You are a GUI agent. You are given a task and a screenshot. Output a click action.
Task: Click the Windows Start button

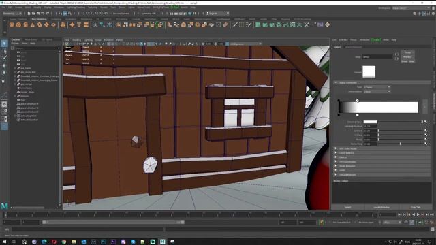(x=5, y=242)
